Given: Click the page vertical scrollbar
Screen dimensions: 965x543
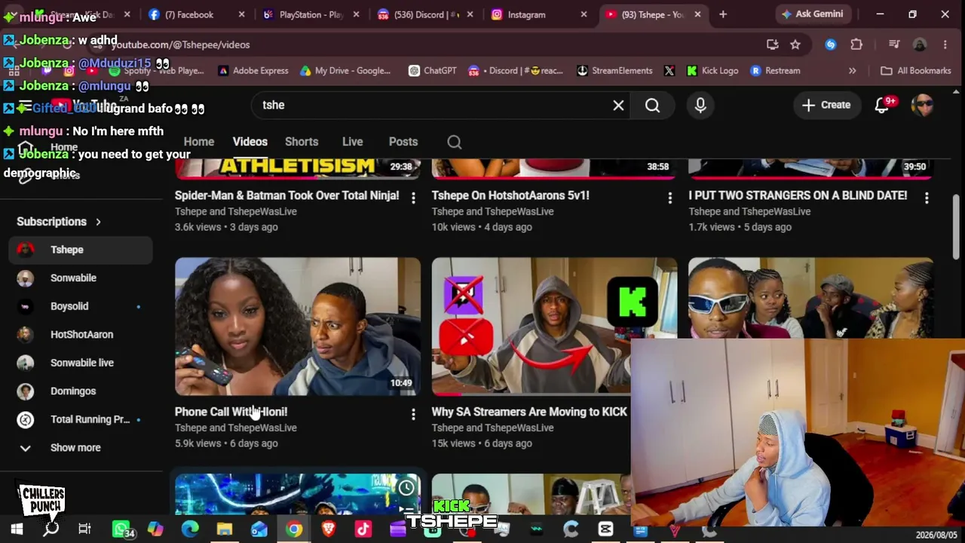Looking at the screenshot, I should [x=957, y=227].
